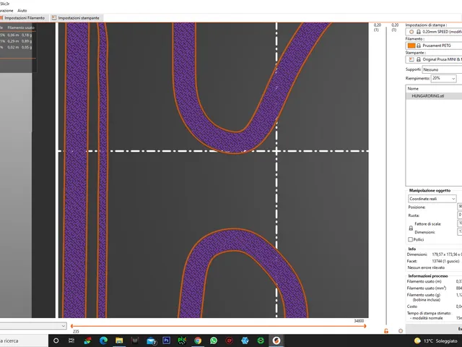Click the print settings cog icon beside 0.20mm SPEED
This screenshot has height=347, width=462.
pyautogui.click(x=411, y=32)
